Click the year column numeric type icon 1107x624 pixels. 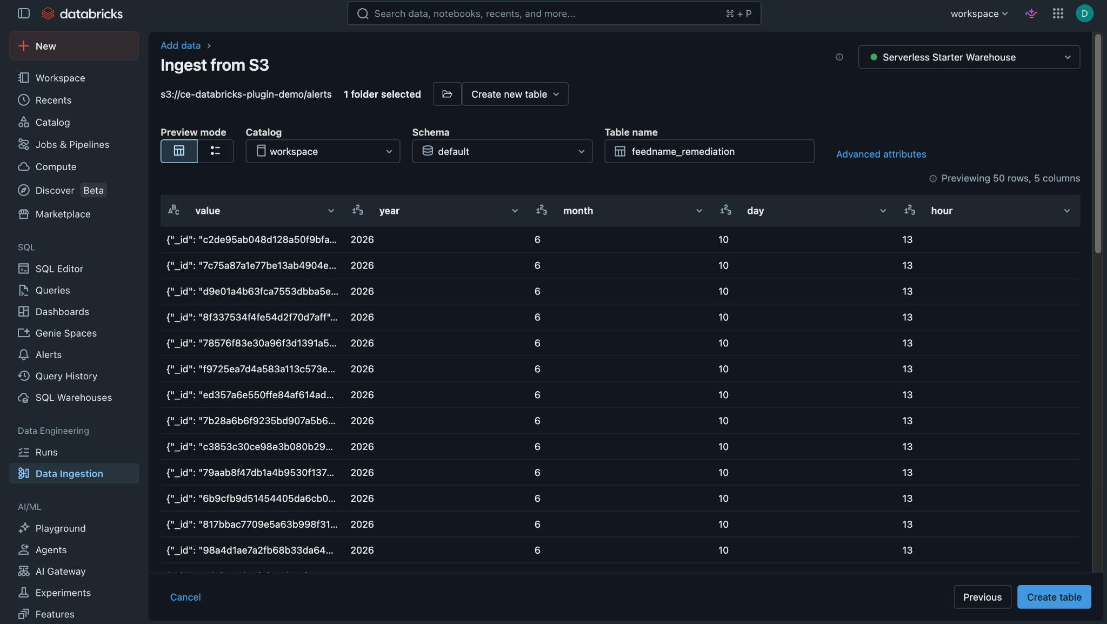(358, 210)
